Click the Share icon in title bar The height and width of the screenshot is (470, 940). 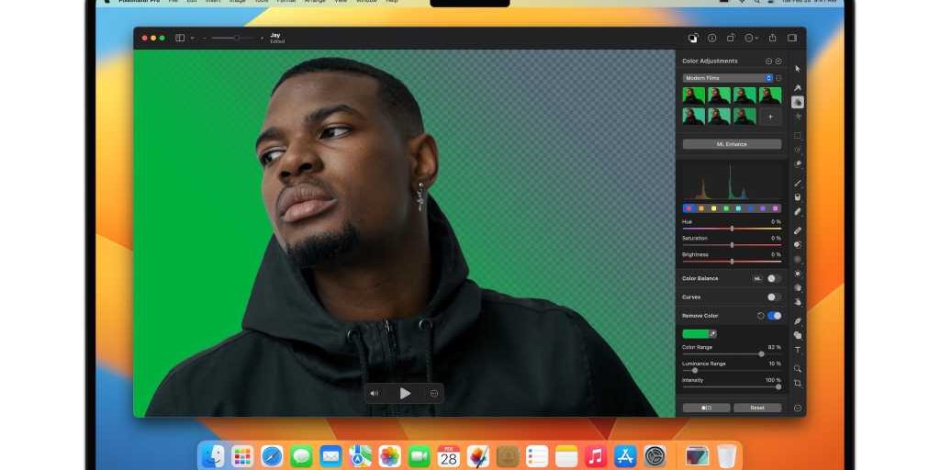point(772,38)
